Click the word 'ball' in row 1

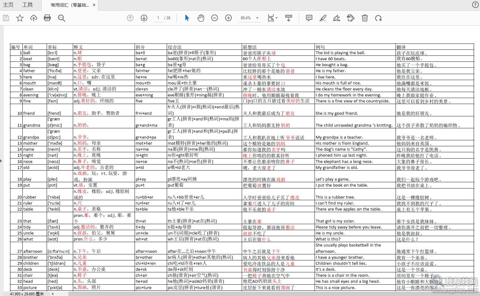coord(27,53)
